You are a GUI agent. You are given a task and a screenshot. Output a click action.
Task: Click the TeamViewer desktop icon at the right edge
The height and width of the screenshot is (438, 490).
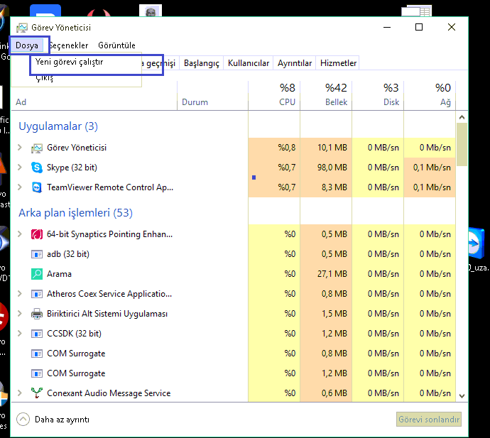(477, 243)
